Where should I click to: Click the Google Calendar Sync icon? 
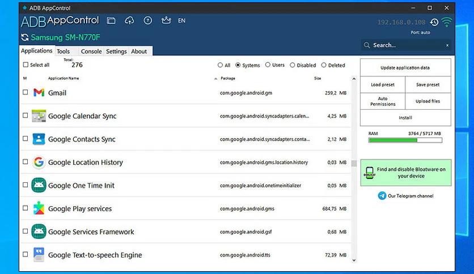pyautogui.click(x=39, y=116)
